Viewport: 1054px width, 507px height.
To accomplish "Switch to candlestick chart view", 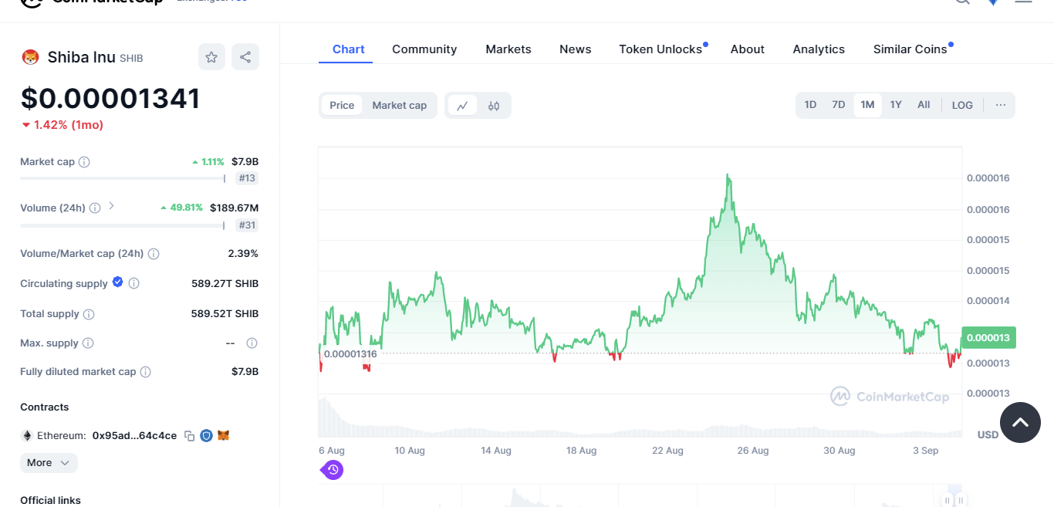I will (494, 106).
